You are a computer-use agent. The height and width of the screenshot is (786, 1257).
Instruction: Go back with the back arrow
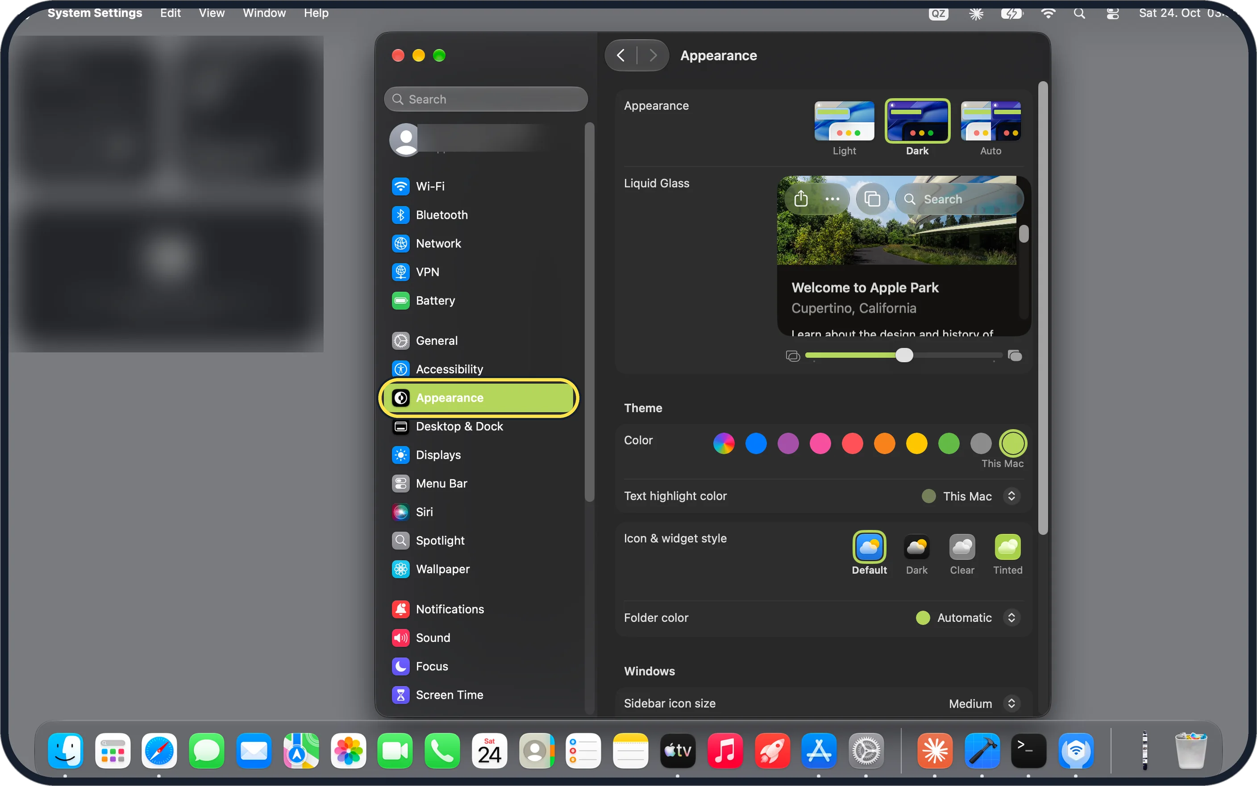621,55
